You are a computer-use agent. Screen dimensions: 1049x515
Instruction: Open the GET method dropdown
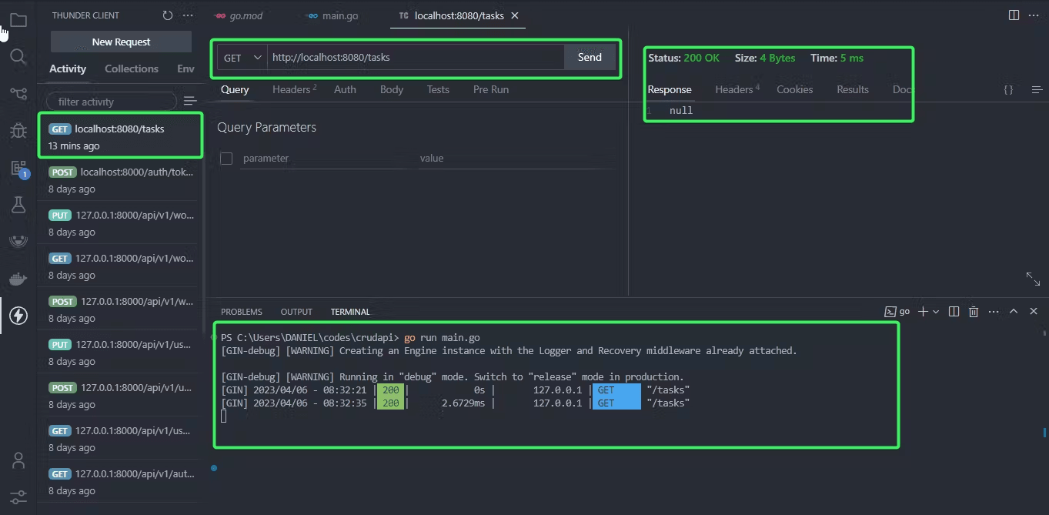point(242,58)
